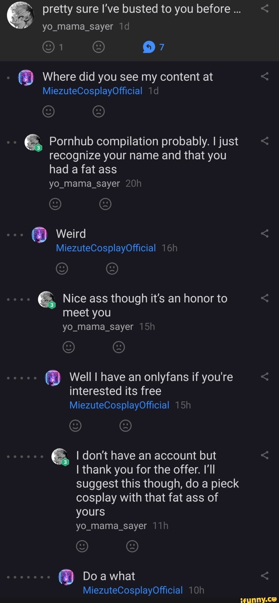
Task: Click yo_mama_sayer avatar on the top comment
Action: pyautogui.click(x=20, y=16)
